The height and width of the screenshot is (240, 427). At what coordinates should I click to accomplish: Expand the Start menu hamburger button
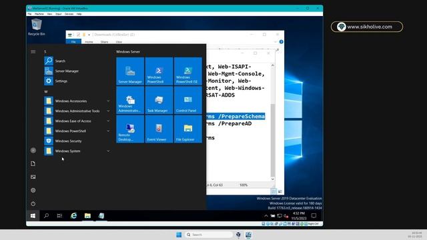[33, 52]
